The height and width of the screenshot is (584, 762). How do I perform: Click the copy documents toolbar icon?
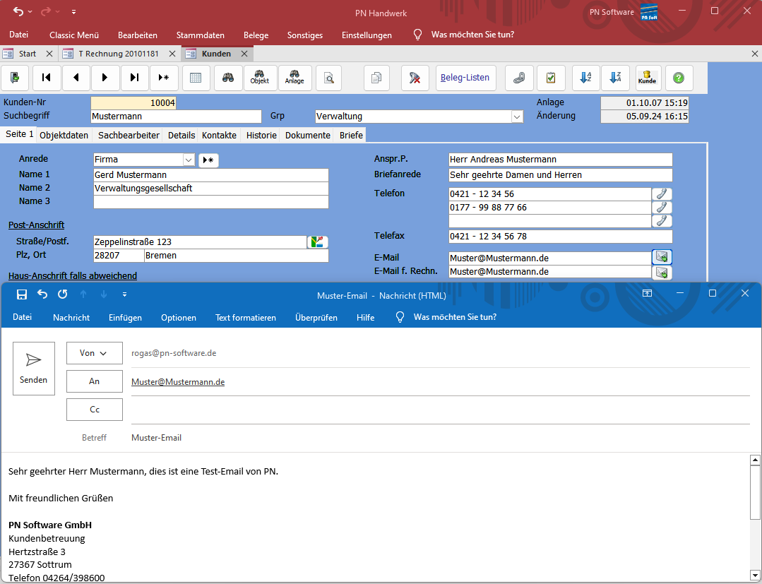[376, 78]
